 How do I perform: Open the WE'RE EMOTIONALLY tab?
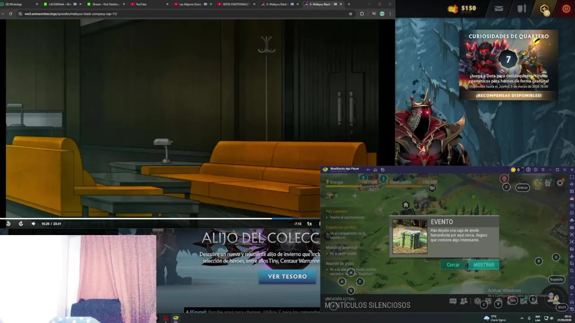(x=235, y=4)
